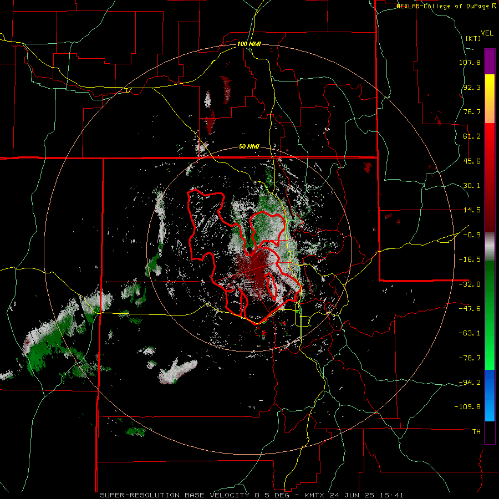499x499 pixels.
Task: Click the TH legend label
Action: [477, 432]
